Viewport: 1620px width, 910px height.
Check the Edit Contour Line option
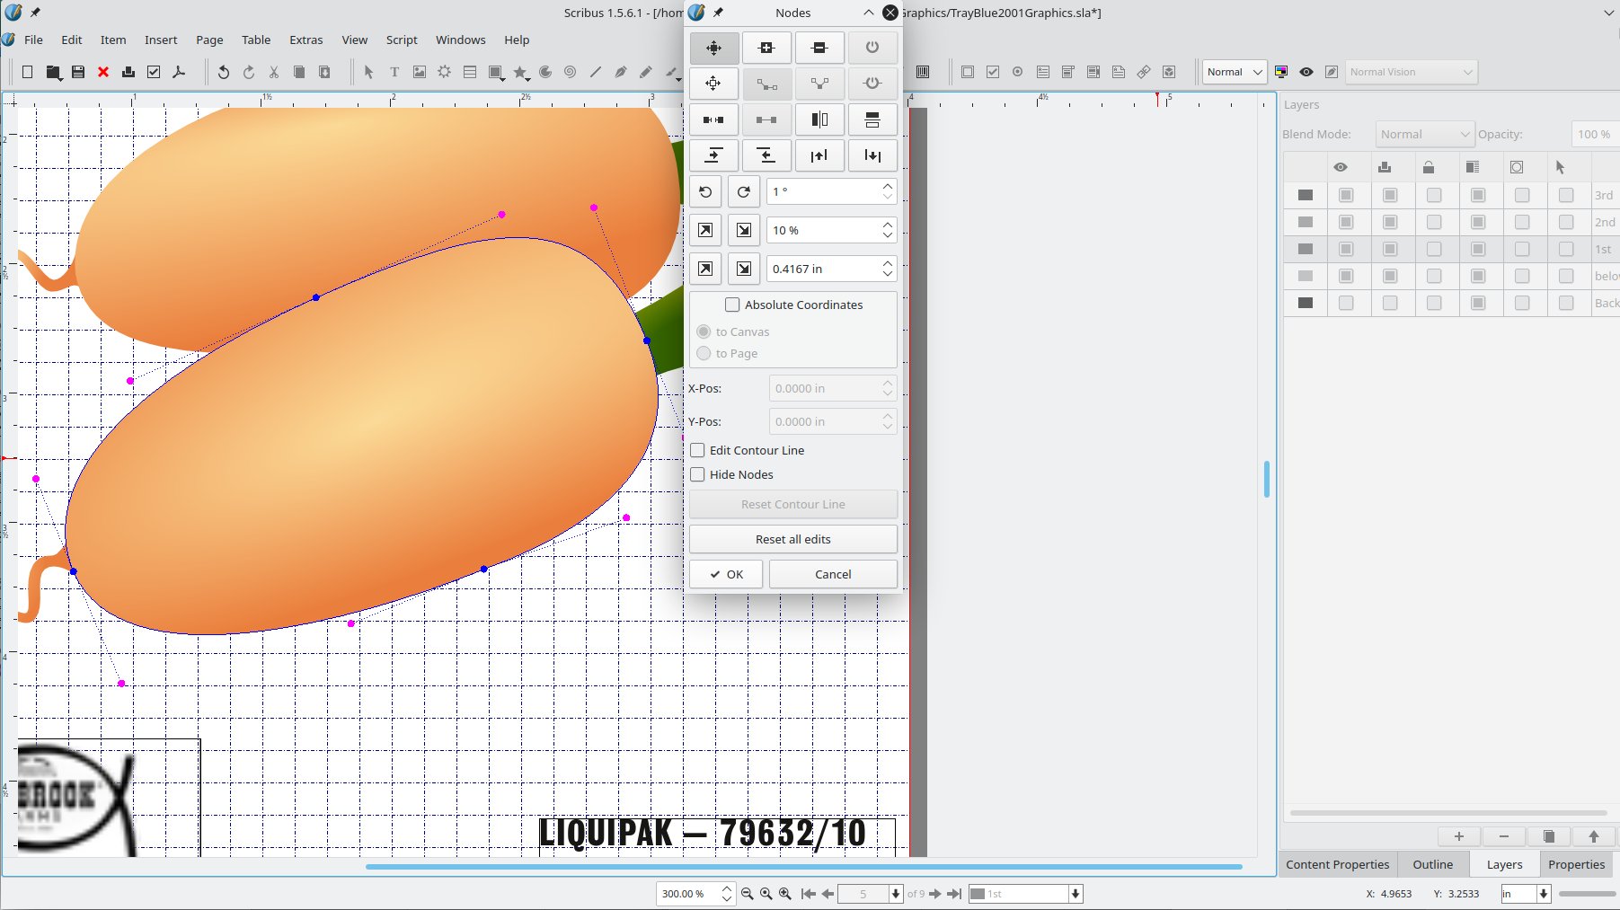[x=697, y=450]
